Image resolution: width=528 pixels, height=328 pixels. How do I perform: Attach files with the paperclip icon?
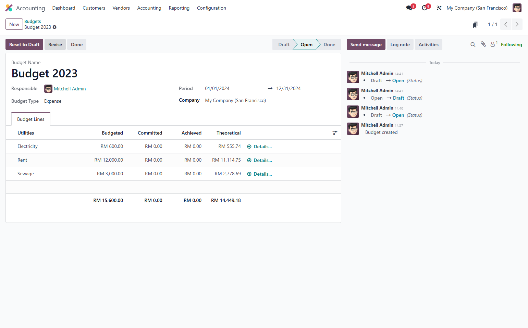pyautogui.click(x=483, y=44)
